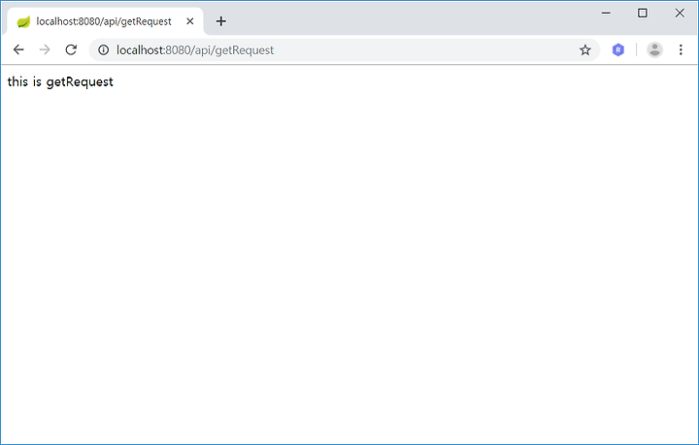Minimize the Chrome window
This screenshot has height=445, width=699.
tap(606, 13)
